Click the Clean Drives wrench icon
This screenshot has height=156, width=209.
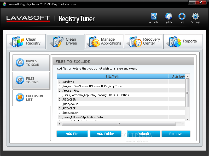coord(57,41)
